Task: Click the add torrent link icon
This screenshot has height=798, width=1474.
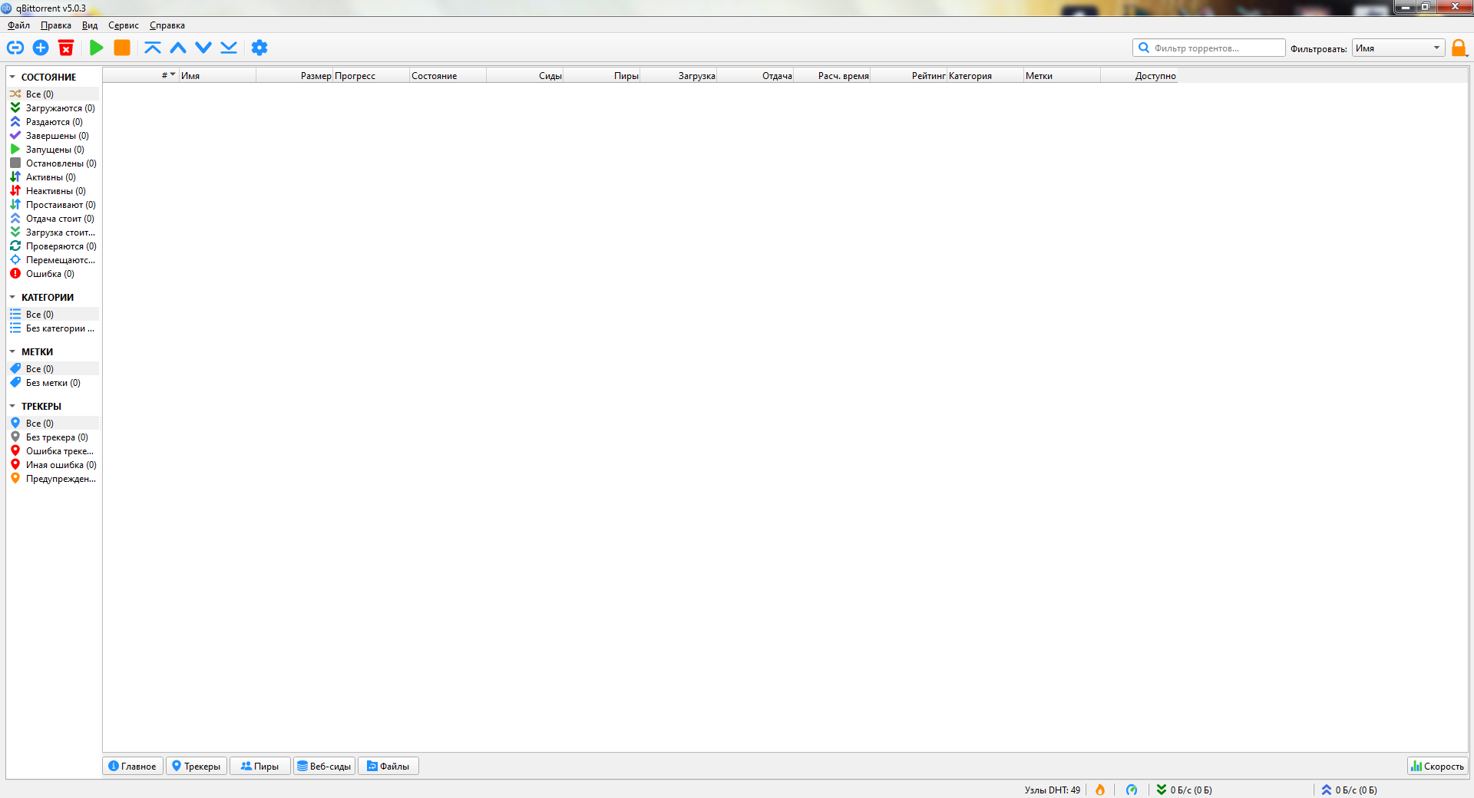Action: click(15, 48)
